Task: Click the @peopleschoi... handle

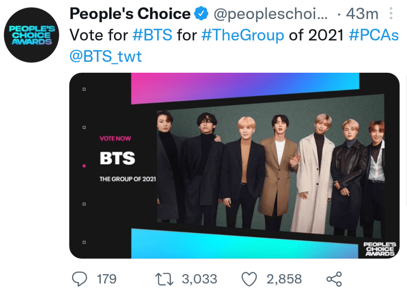Action: (x=271, y=14)
